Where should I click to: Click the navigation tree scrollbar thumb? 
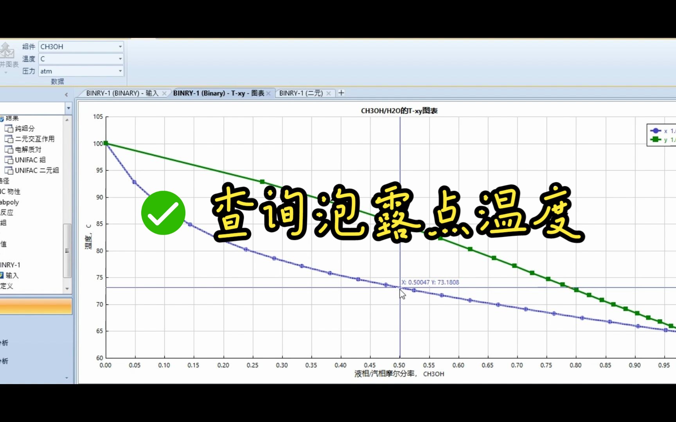pyautogui.click(x=67, y=250)
